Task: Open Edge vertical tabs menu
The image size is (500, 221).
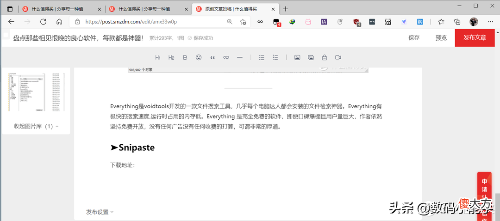Action: (10, 9)
